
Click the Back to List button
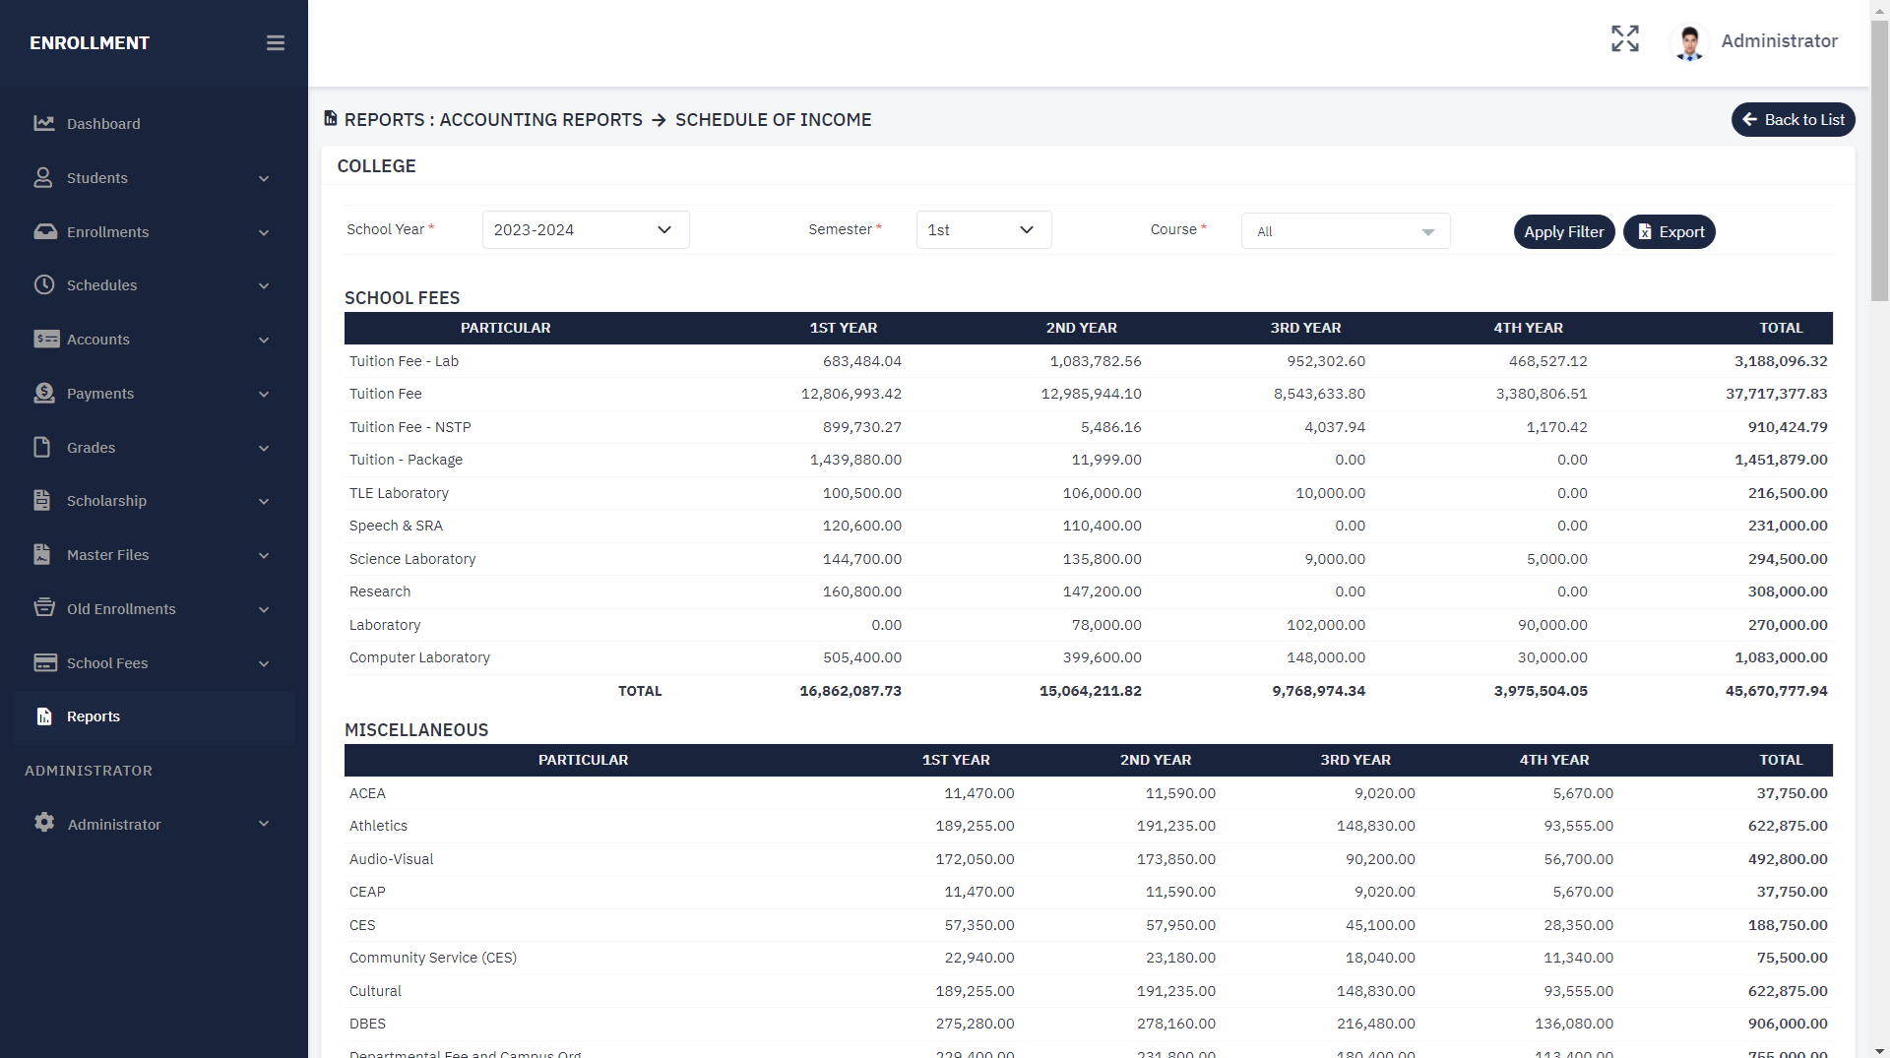(x=1793, y=120)
